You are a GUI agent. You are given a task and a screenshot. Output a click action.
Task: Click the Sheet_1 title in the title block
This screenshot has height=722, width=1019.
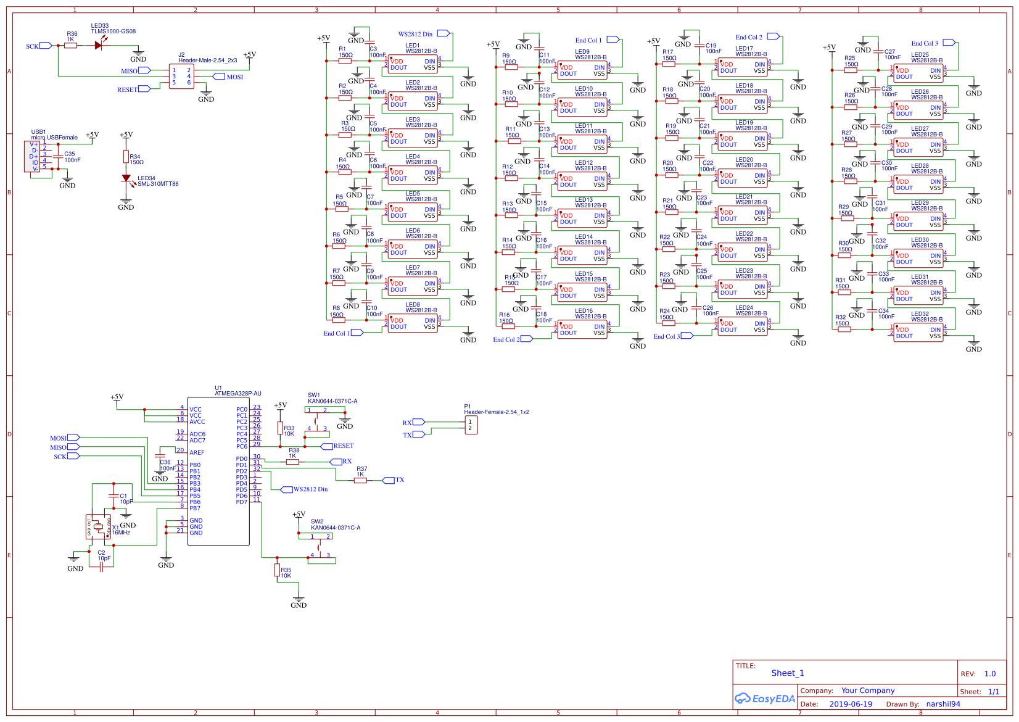pyautogui.click(x=788, y=673)
